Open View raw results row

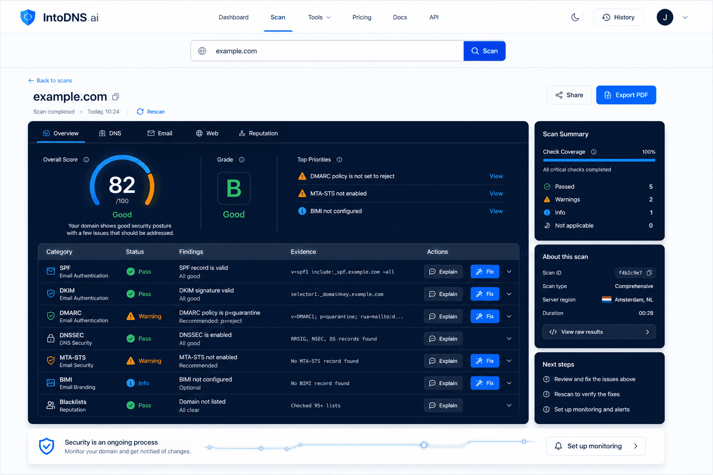tap(599, 332)
